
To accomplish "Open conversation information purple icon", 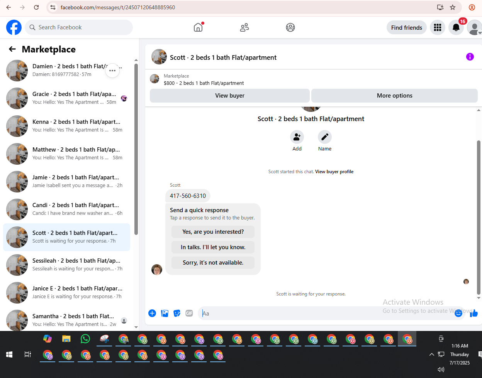I will click(470, 57).
